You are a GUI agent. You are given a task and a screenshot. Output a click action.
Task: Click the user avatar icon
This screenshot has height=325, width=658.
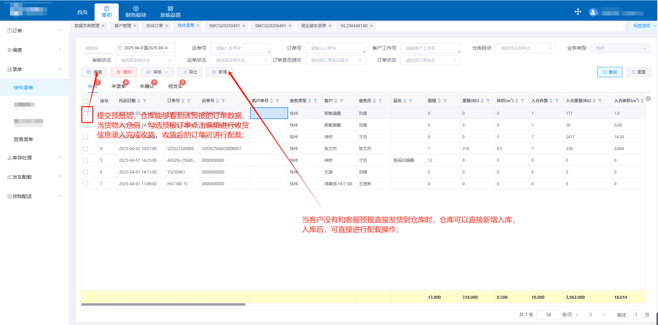(x=593, y=13)
